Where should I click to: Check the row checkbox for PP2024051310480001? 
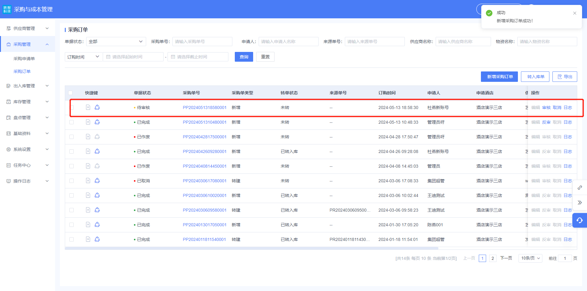click(x=72, y=122)
